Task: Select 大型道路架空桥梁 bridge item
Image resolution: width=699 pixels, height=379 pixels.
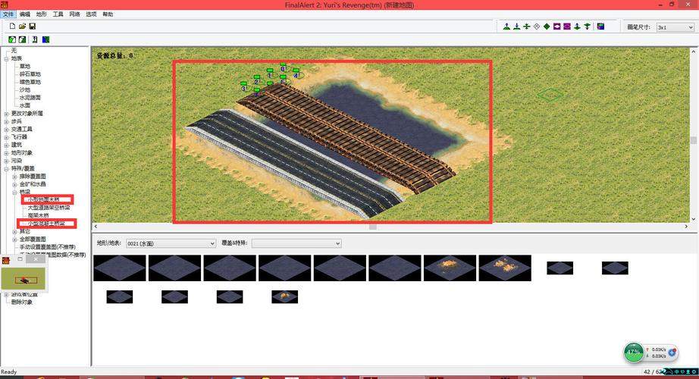Action: click(x=49, y=208)
